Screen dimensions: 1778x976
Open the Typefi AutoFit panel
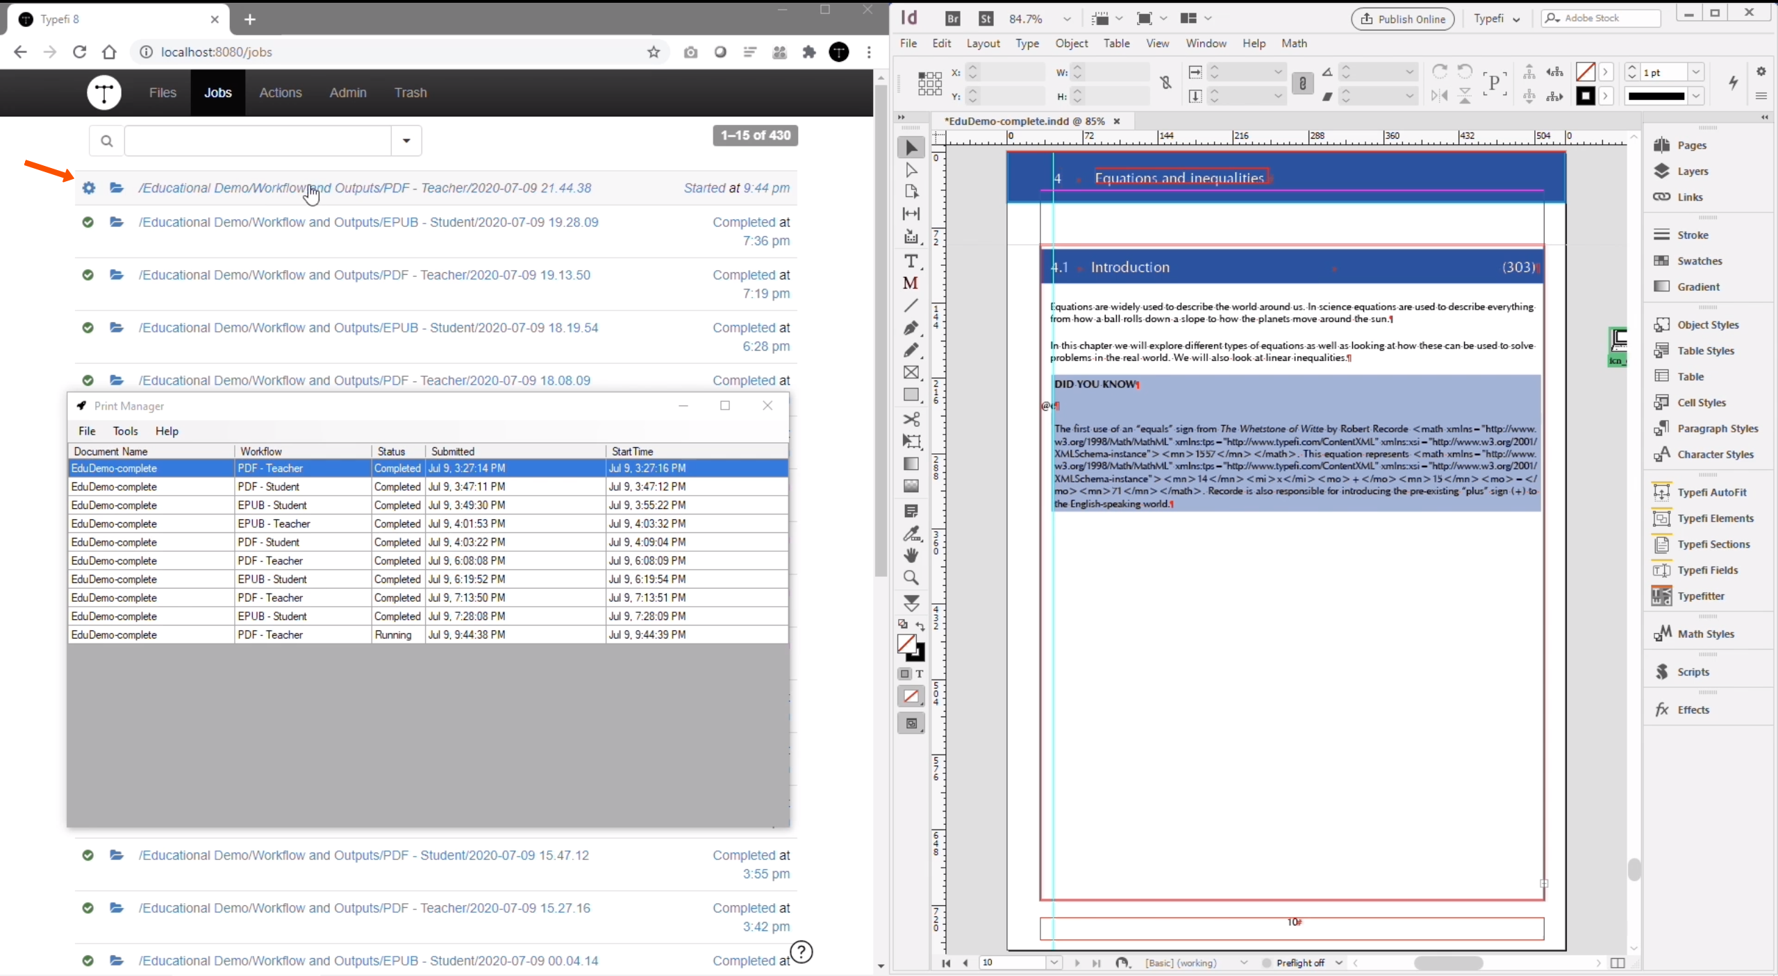[1700, 492]
